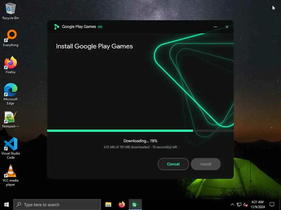The height and width of the screenshot is (210, 281).
Task: Select the Notepad++ desktop shortcut
Action: click(x=11, y=120)
